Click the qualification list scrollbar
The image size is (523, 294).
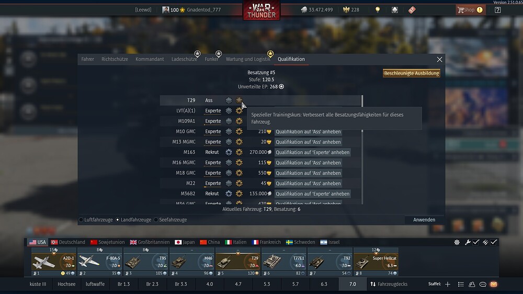(x=362, y=150)
